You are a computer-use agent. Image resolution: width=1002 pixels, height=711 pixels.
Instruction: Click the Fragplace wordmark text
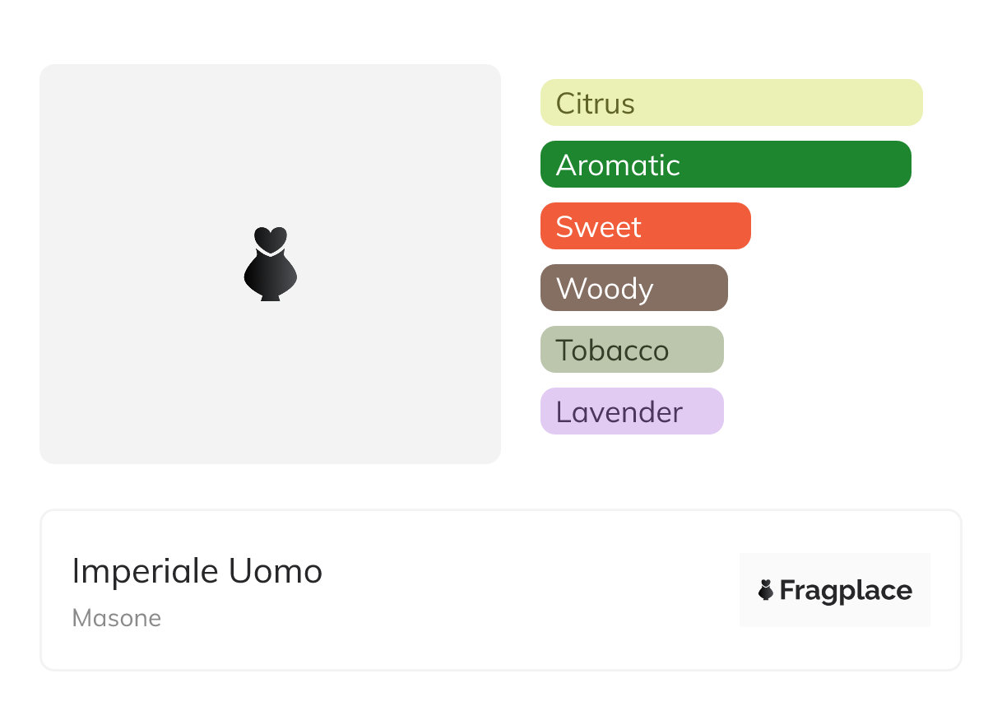[x=846, y=591]
